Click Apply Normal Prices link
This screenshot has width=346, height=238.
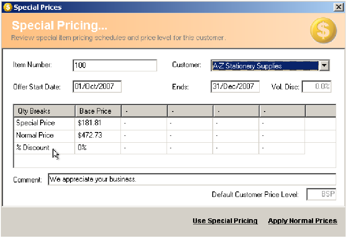[x=302, y=221]
